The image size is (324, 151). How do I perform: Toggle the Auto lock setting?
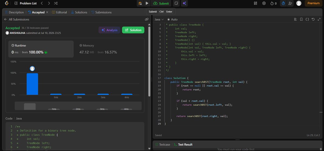(172, 19)
